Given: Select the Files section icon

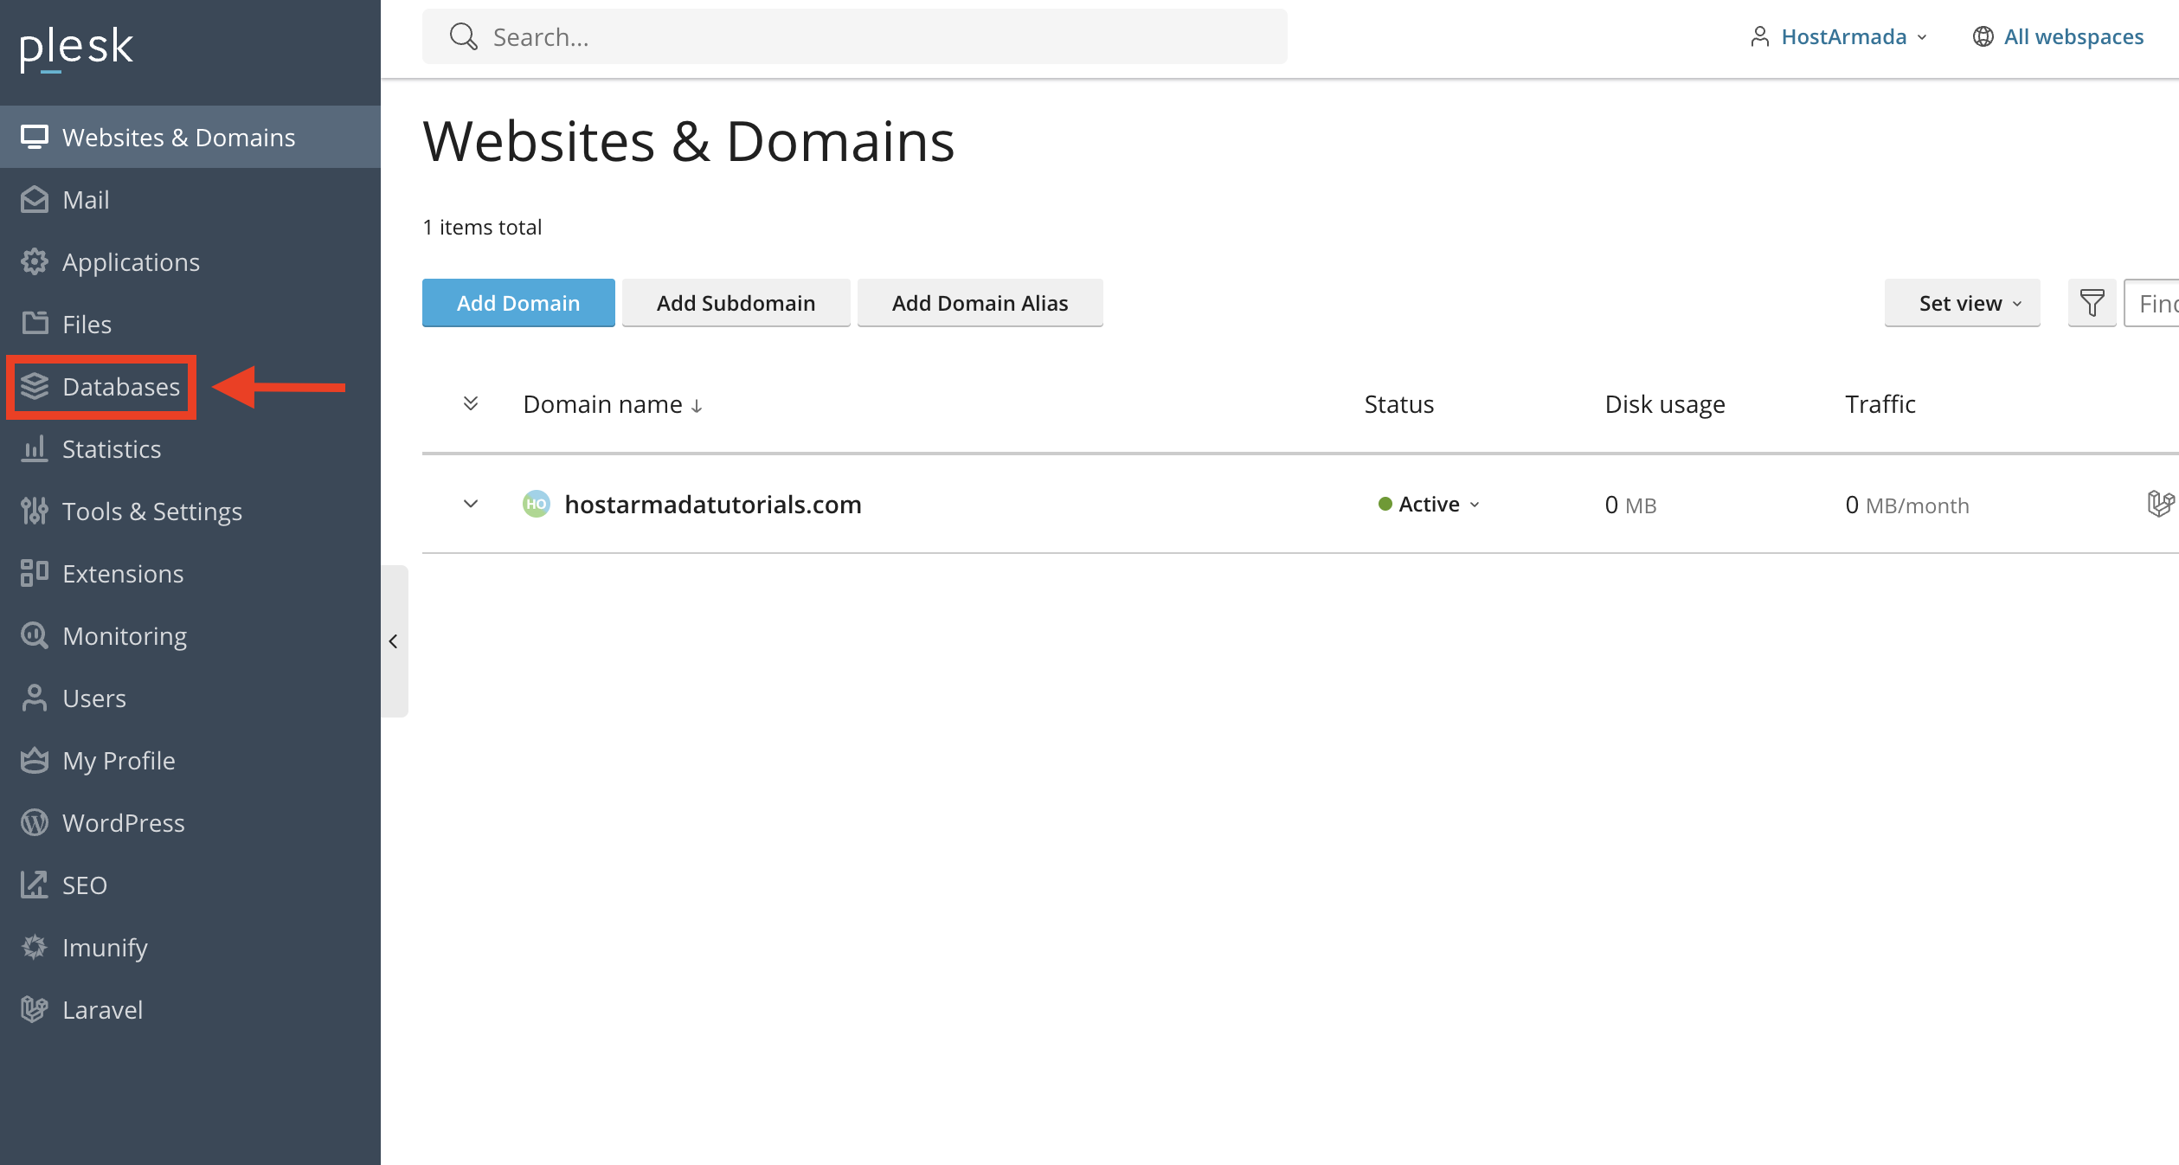Looking at the screenshot, I should 35,324.
